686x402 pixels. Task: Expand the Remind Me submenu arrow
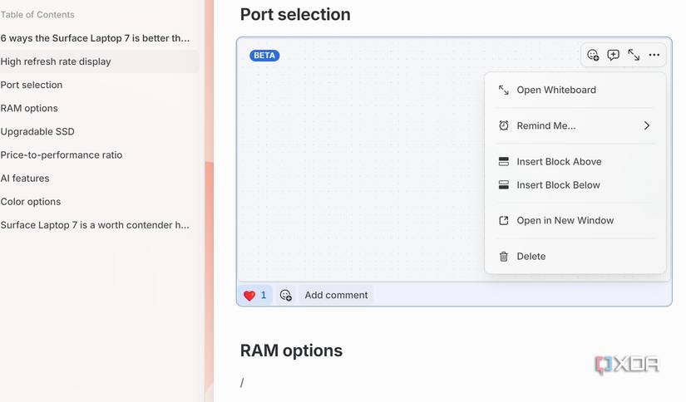coord(647,126)
